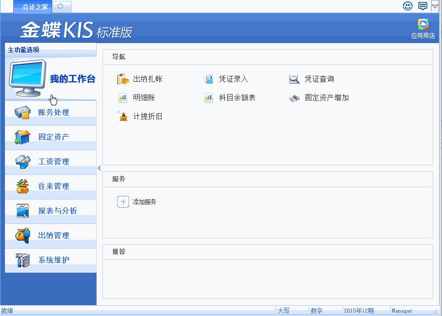442x316 pixels.
Task: Expand the top-right dropdown arrow
Action: click(435, 6)
